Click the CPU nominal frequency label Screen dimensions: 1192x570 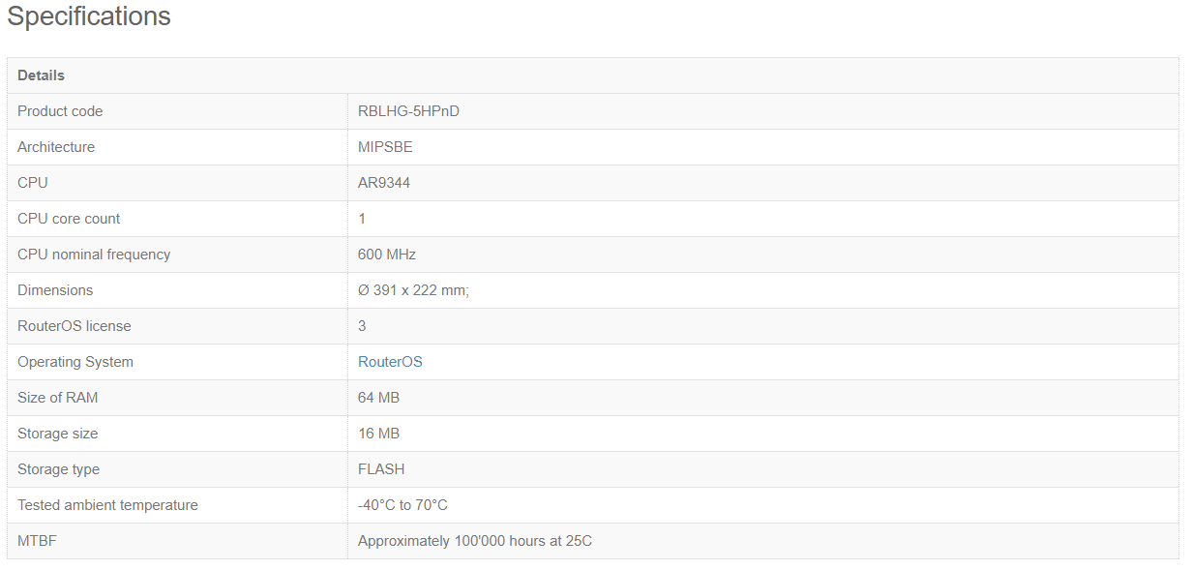94,255
